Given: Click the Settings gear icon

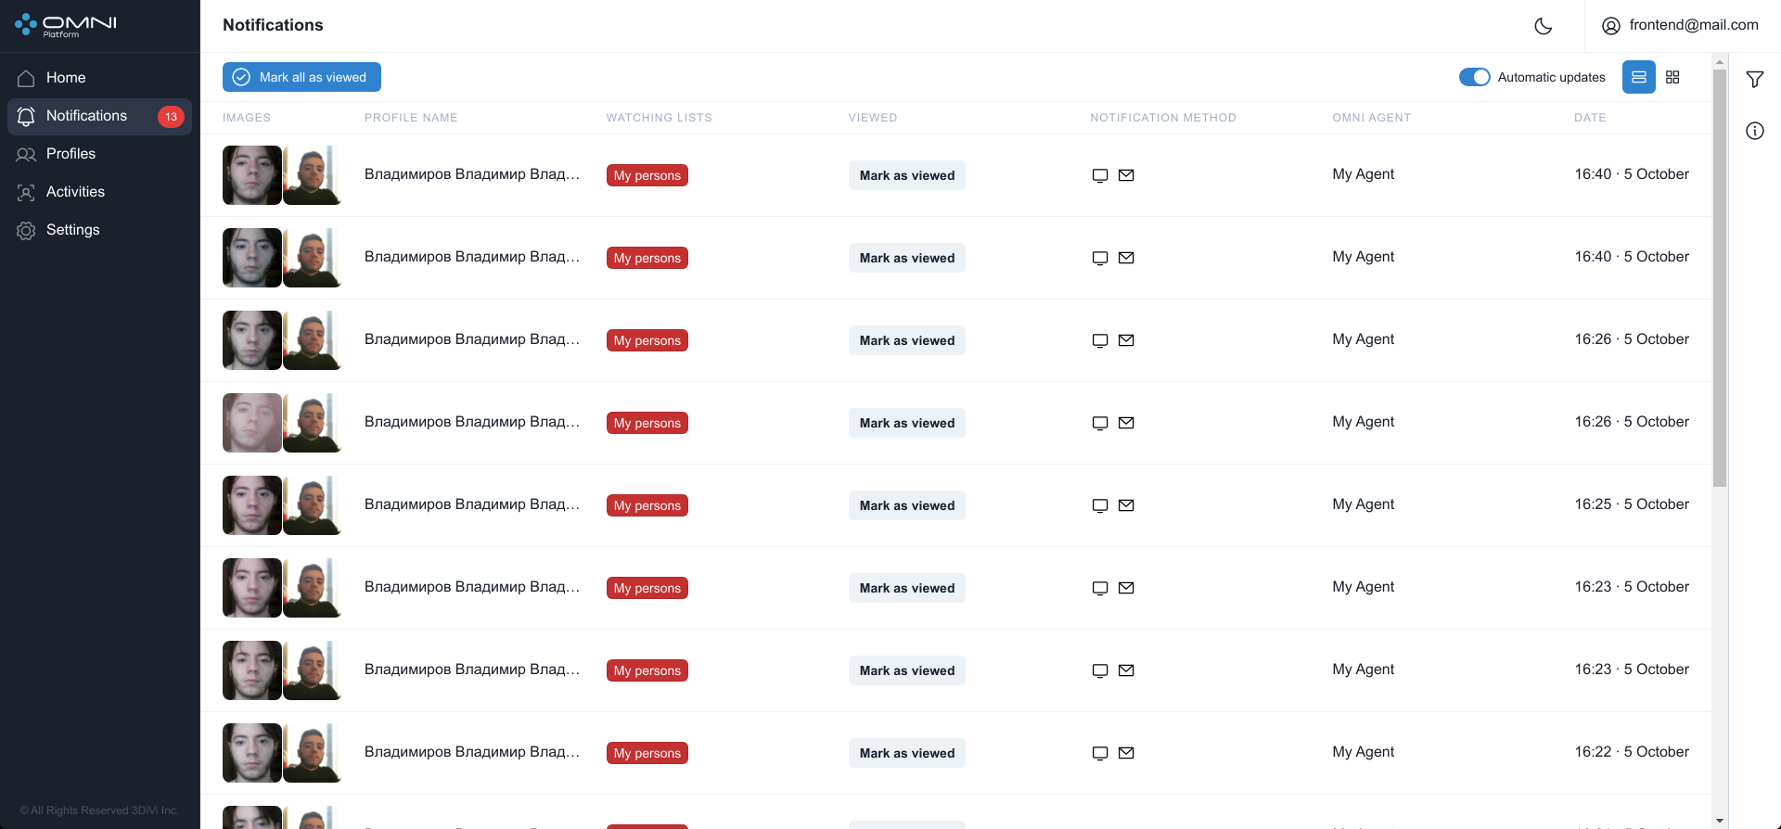Looking at the screenshot, I should (26, 230).
